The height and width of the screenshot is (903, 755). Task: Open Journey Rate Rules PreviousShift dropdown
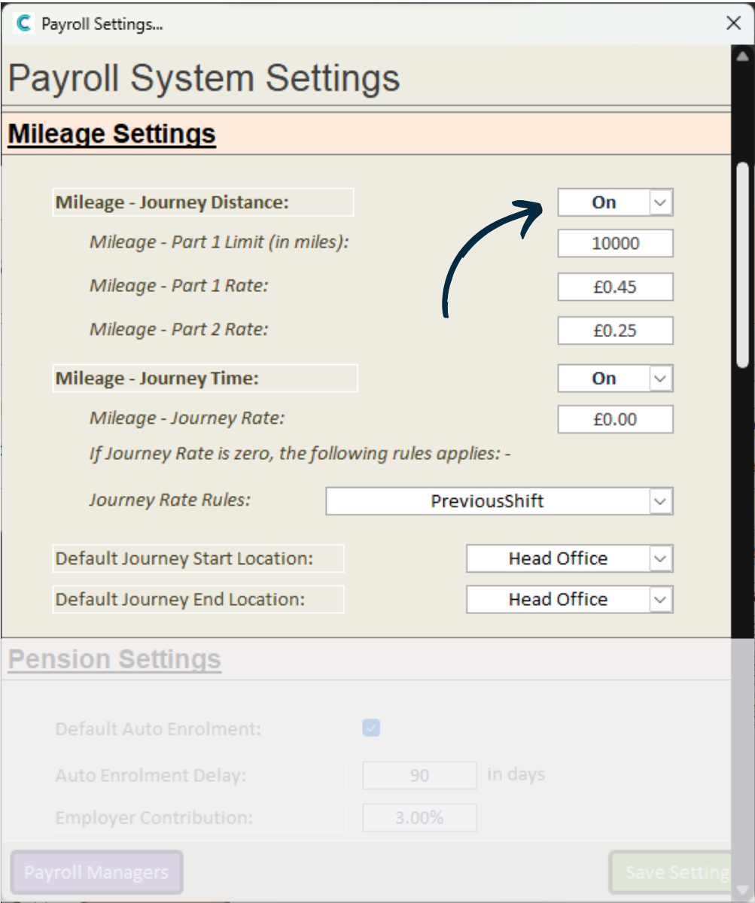[x=499, y=501]
